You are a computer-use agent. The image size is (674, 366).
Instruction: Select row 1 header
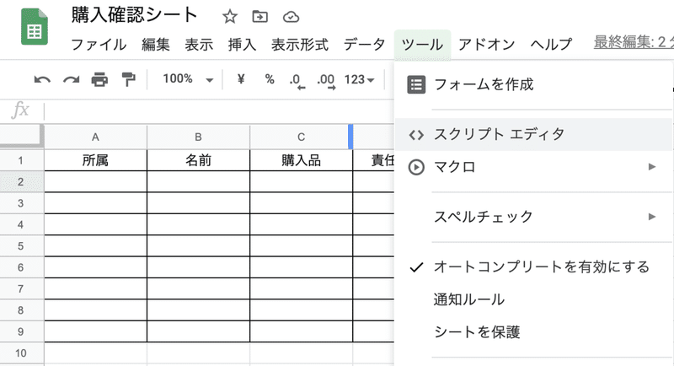[22, 160]
